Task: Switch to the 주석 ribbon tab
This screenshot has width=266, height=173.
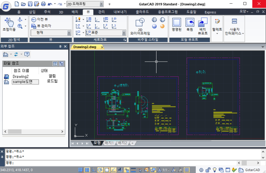Action: pyautogui.click(x=47, y=12)
